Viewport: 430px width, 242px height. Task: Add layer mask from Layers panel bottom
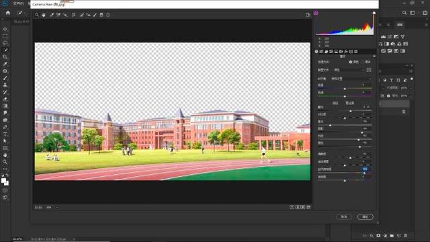pos(378,235)
